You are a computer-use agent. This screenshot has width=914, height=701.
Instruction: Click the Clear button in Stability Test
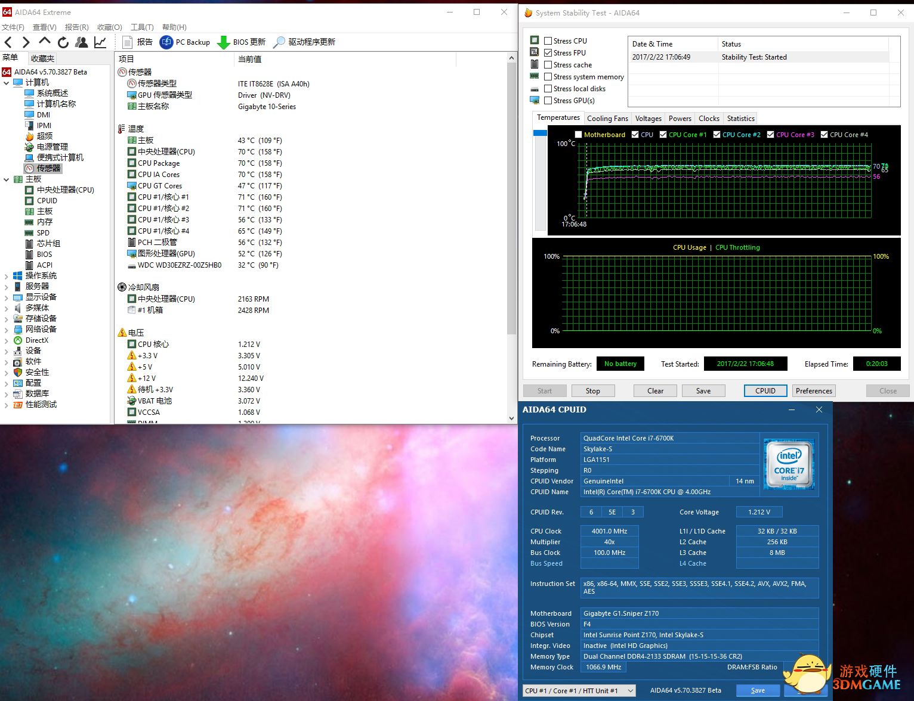tap(655, 391)
